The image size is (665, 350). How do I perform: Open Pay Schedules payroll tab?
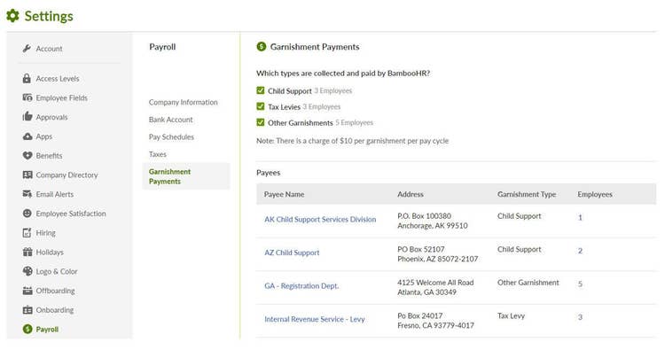tap(171, 136)
